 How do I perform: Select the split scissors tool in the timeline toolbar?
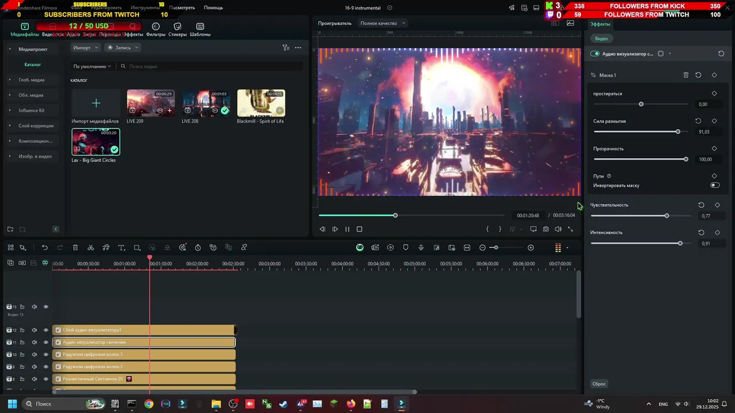(91, 248)
